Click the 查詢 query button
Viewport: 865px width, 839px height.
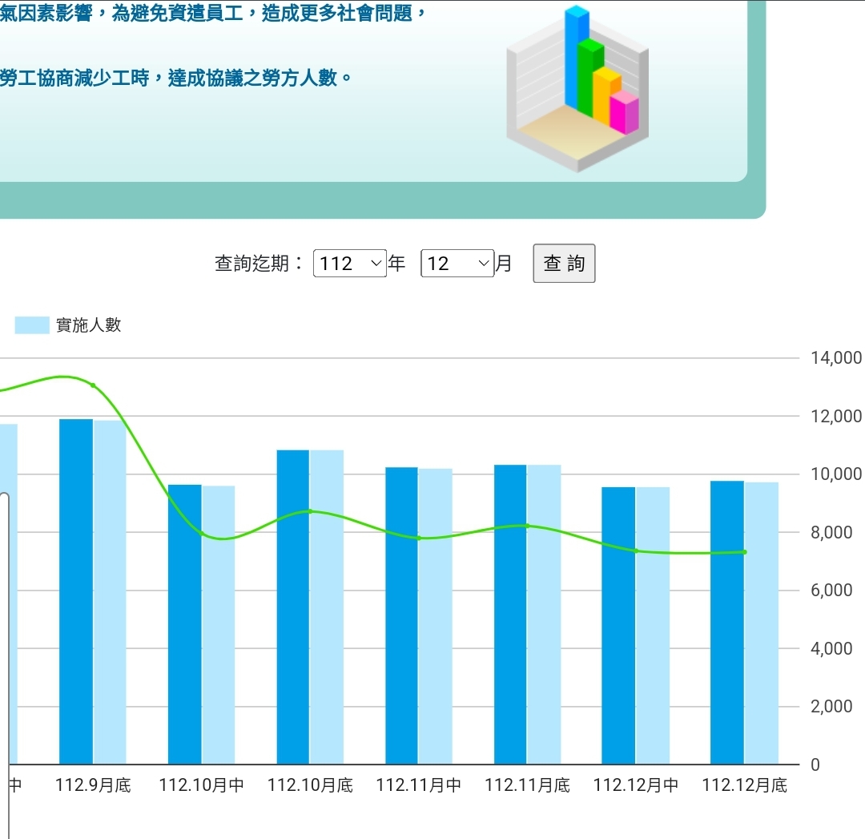pyautogui.click(x=564, y=264)
